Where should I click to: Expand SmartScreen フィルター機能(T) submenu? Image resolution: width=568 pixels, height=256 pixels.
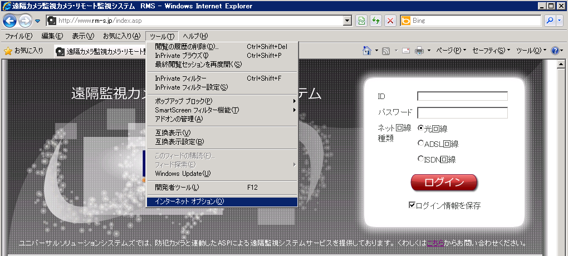coord(222,110)
